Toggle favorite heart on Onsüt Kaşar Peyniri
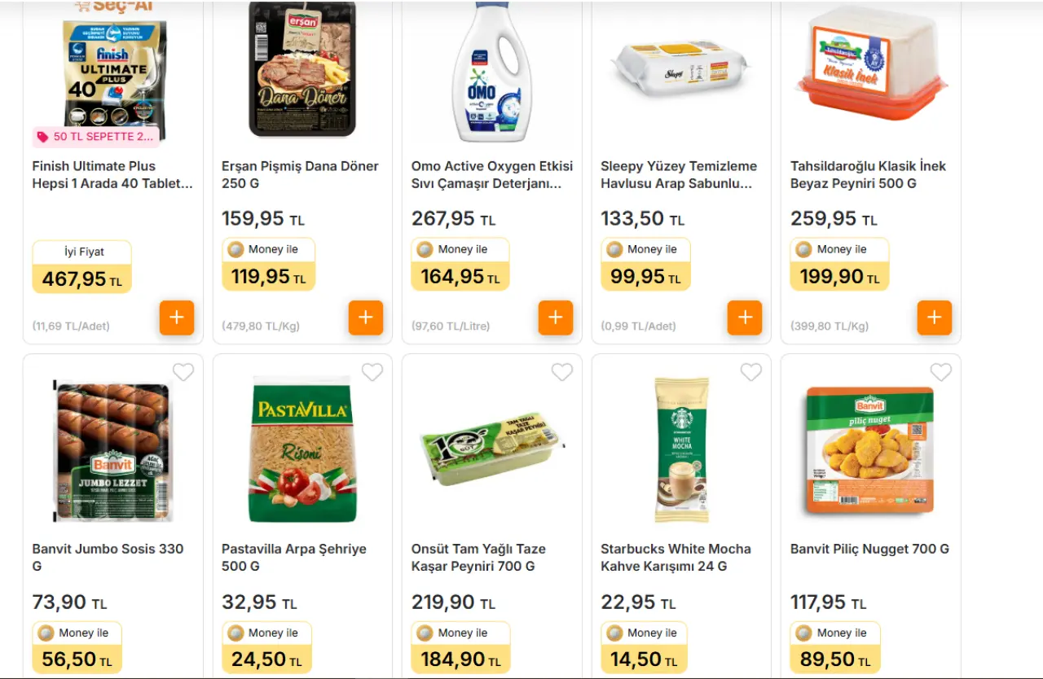The image size is (1043, 679). point(562,372)
